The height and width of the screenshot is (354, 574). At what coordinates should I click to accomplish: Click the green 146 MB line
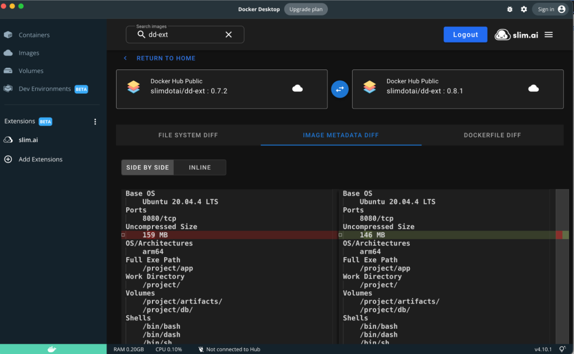point(447,235)
